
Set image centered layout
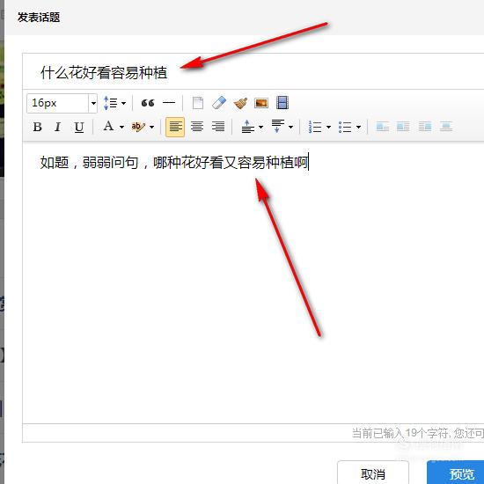[446, 127]
